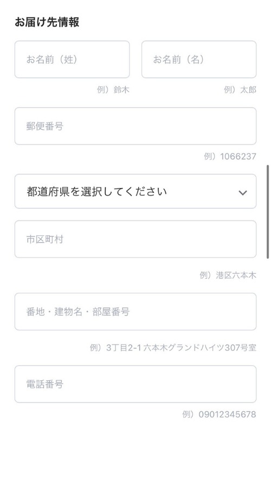Click the 例）港区六本木 example text
The width and height of the screenshot is (271, 489).
228,275
